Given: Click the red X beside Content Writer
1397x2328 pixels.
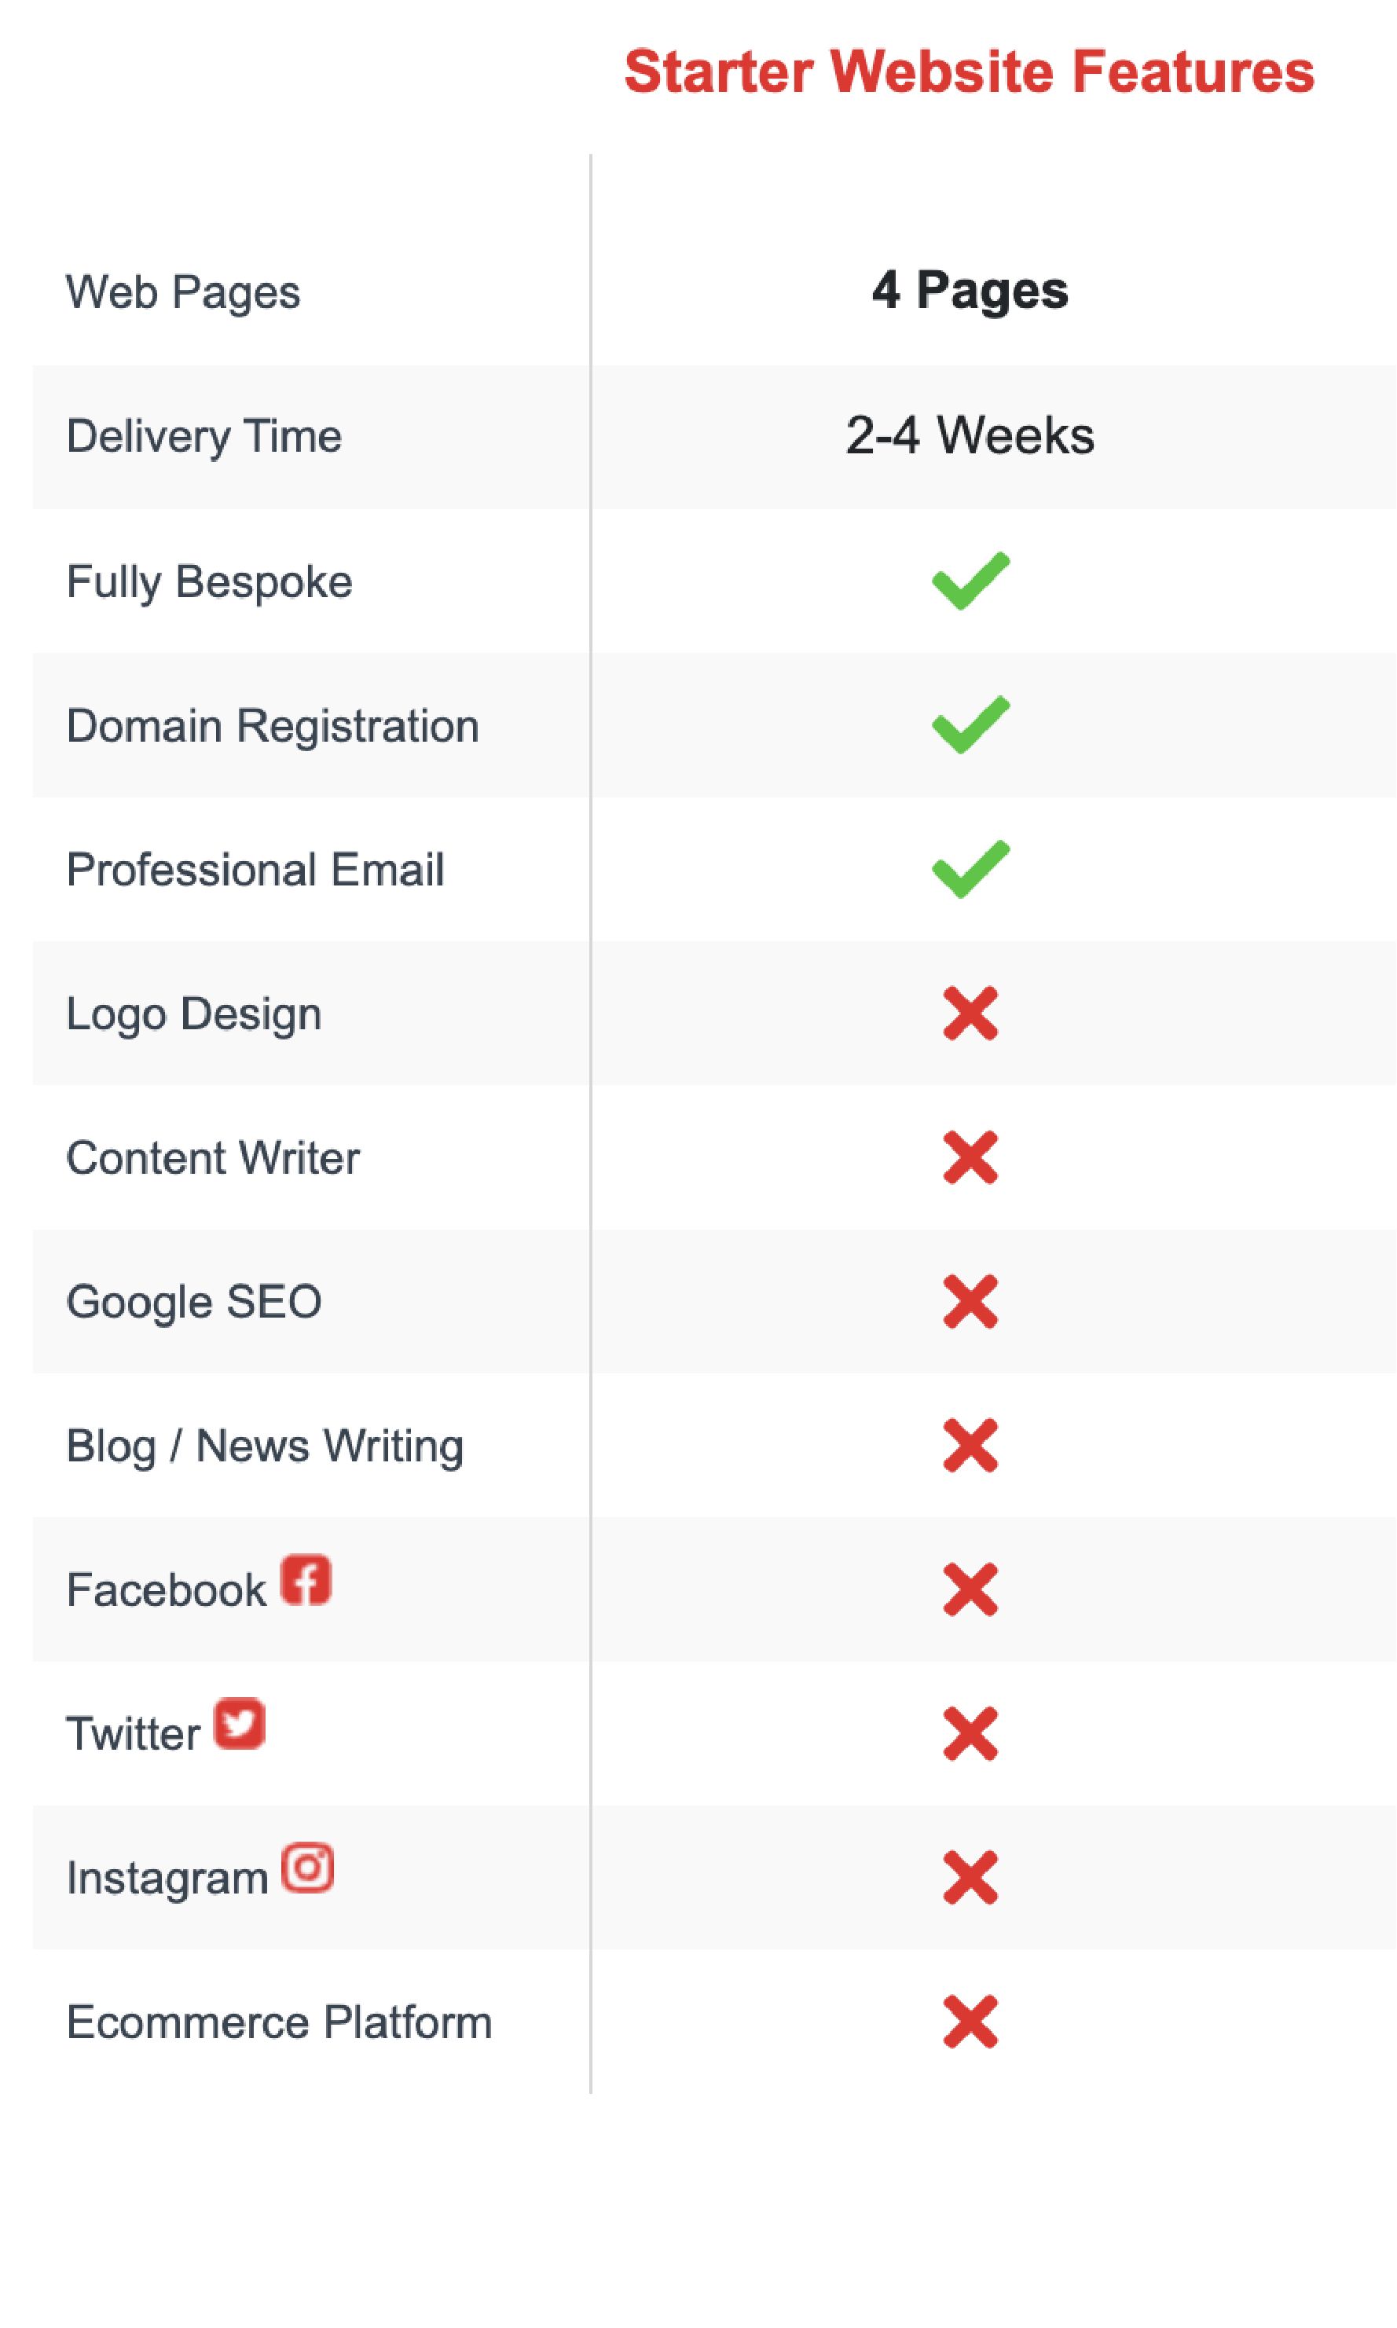Looking at the screenshot, I should [x=970, y=1157].
